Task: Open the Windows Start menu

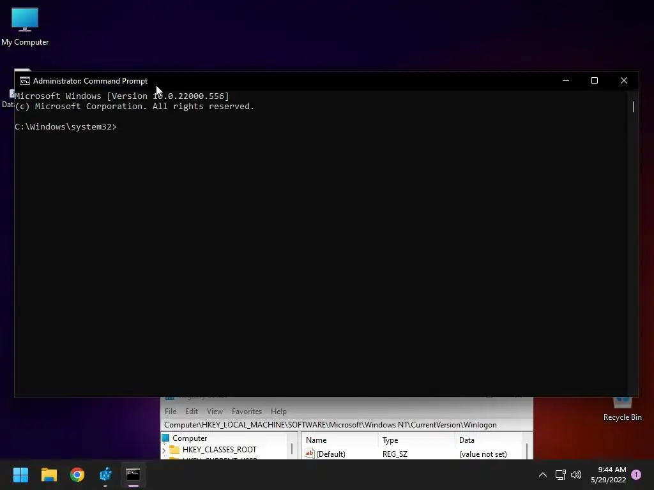Action: coord(20,475)
